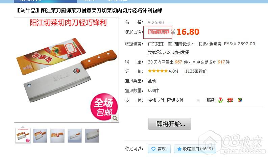Image resolution: width=268 pixels, height=157 pixels.
Task: Click the square multicolor service icon
Action: coord(240,100)
